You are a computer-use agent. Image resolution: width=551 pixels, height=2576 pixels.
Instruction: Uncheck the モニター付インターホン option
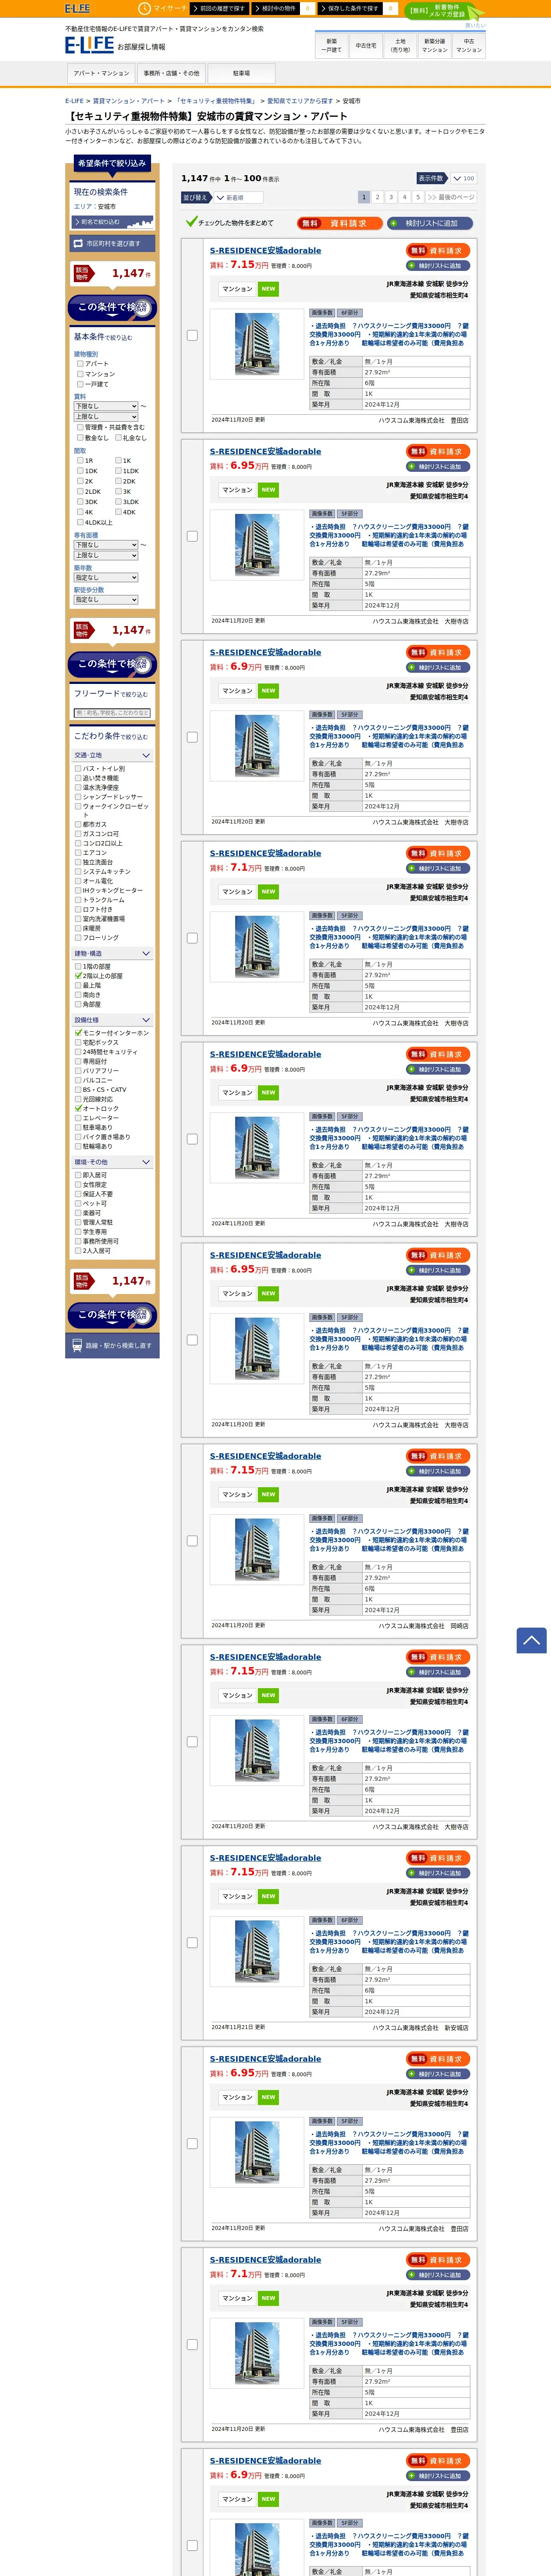click(x=78, y=1033)
